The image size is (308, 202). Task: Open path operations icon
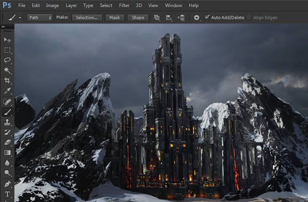pyautogui.click(x=157, y=17)
